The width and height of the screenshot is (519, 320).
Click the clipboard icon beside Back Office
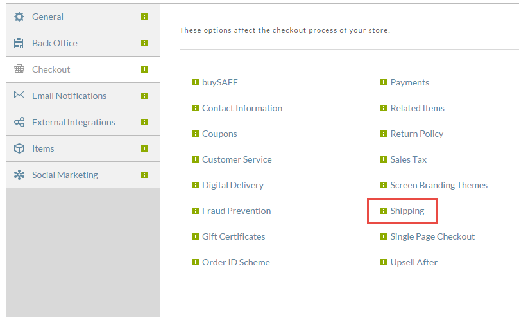[x=19, y=43]
